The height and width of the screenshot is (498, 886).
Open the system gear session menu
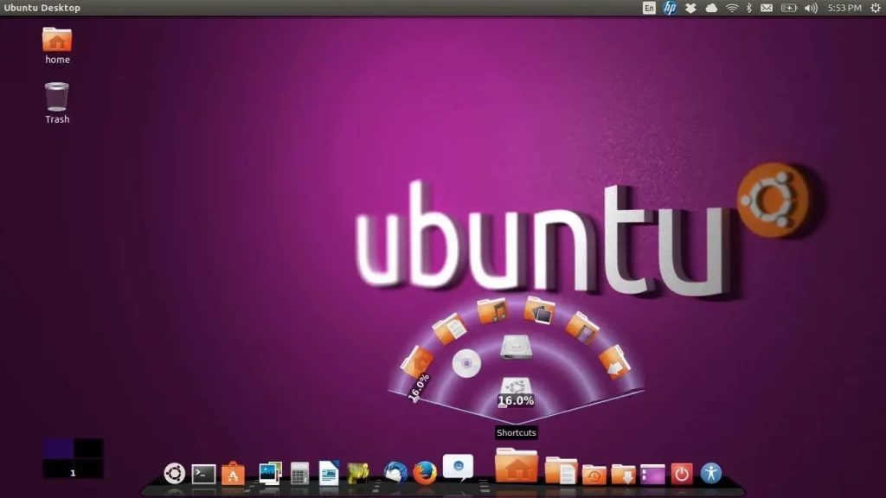click(875, 8)
